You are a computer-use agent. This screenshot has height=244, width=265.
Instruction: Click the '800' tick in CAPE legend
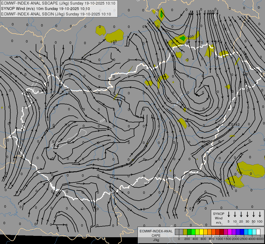click(x=211, y=239)
